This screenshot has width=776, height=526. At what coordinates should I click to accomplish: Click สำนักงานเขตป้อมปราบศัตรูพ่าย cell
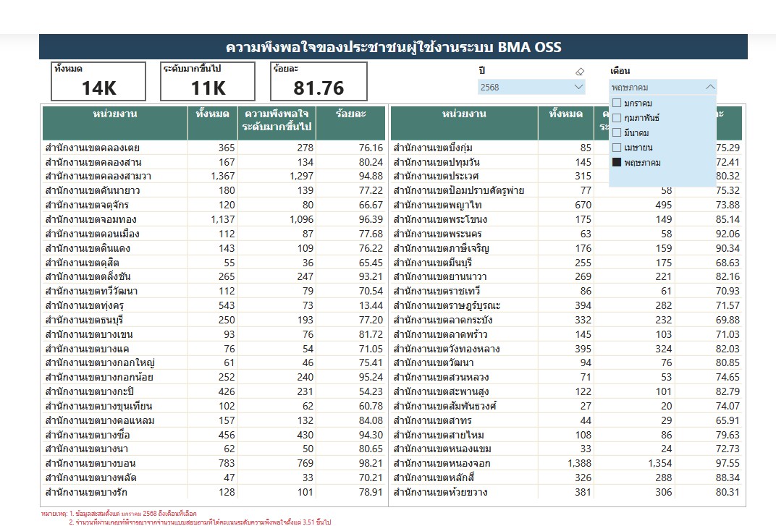tap(459, 190)
